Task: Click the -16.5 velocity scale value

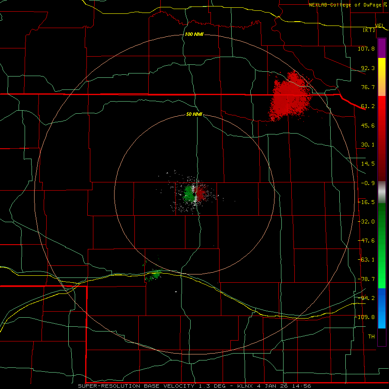Action: [366, 202]
